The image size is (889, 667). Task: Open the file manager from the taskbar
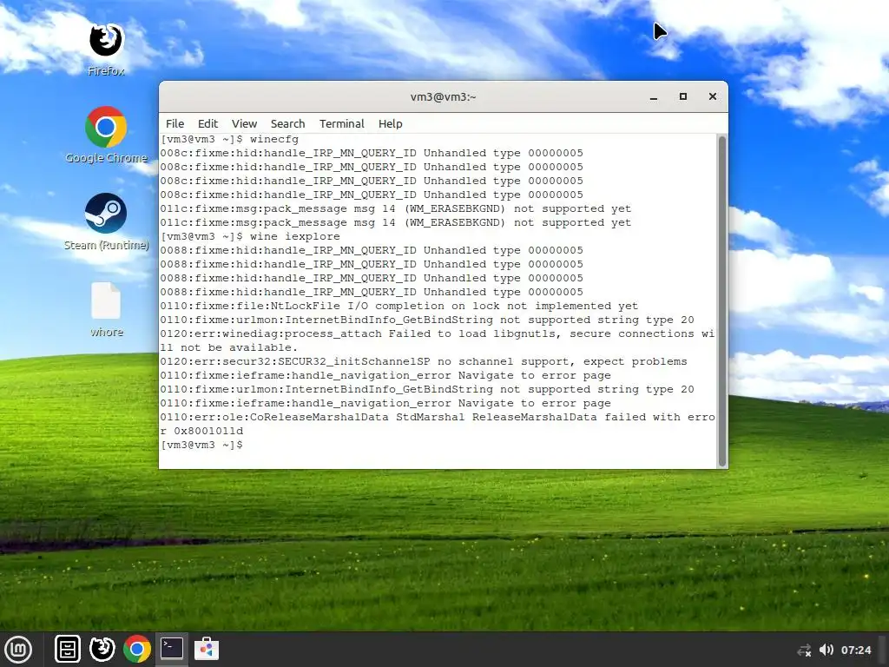68,649
